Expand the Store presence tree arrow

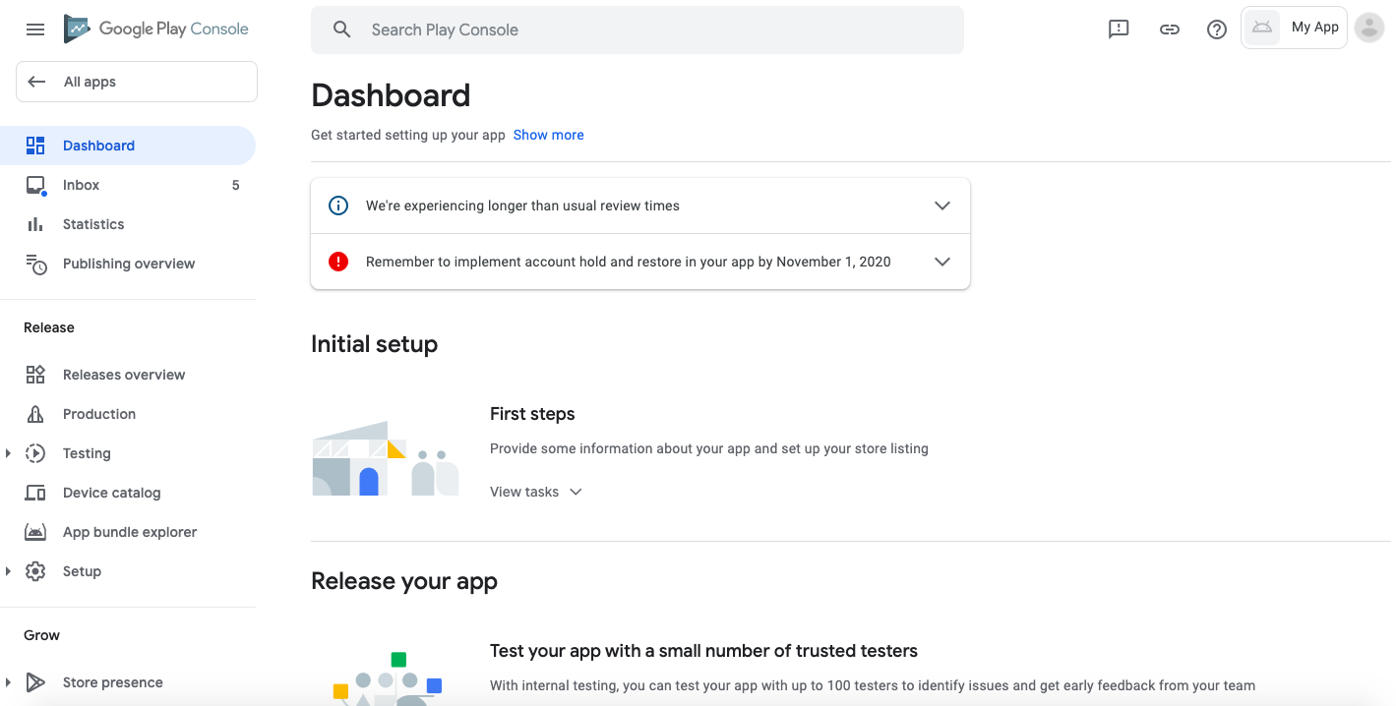pyautogui.click(x=8, y=682)
